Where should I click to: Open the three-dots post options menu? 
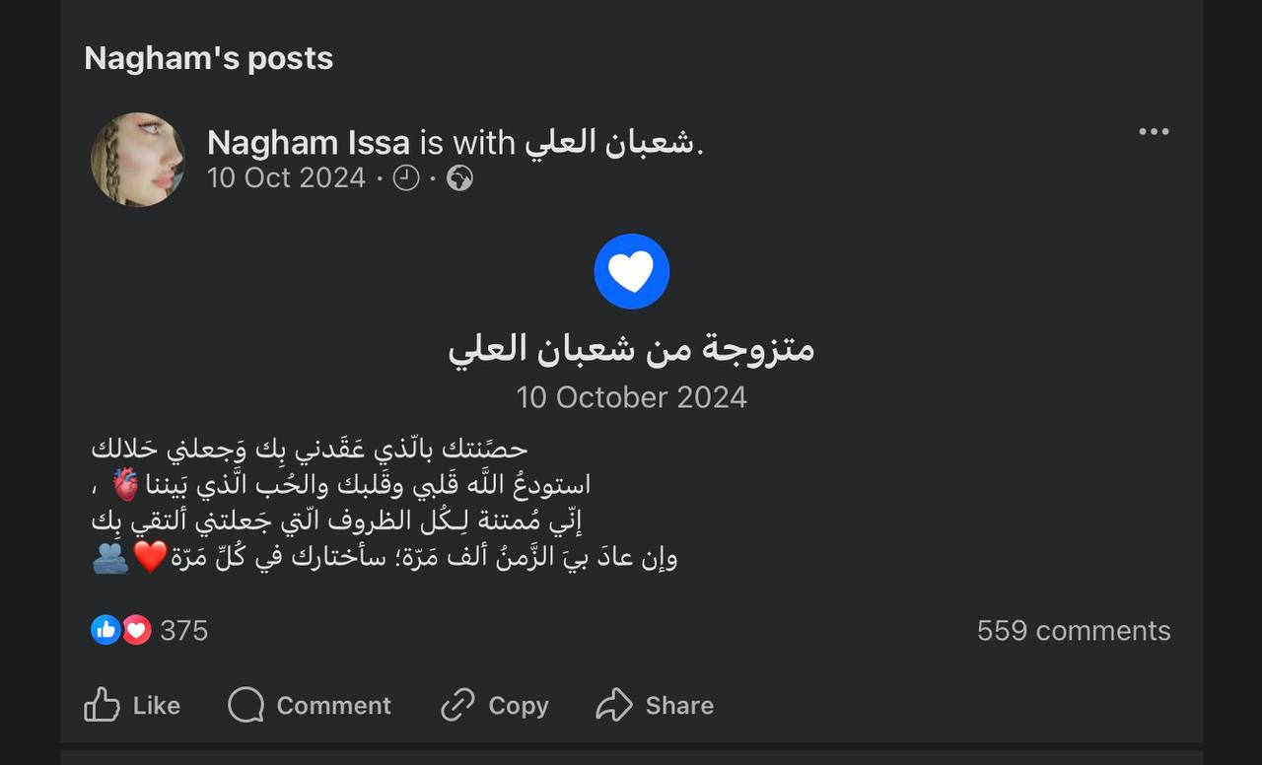[1154, 132]
